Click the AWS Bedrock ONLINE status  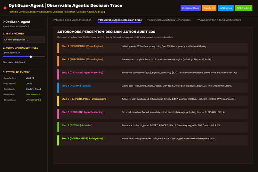[x=29, y=84]
